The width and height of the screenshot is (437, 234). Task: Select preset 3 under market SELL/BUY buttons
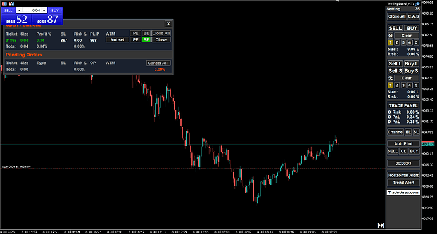(x=403, y=42)
